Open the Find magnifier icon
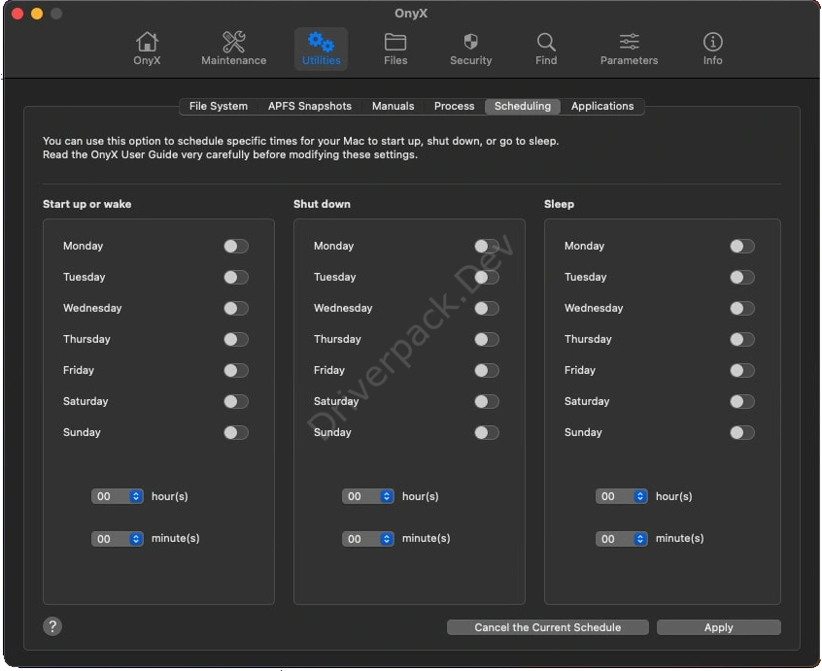Image resolution: width=822 pixels, height=671 pixels. pos(546,49)
